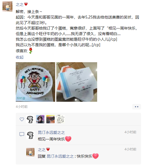Open the two-dot more options button

(136, 107)
